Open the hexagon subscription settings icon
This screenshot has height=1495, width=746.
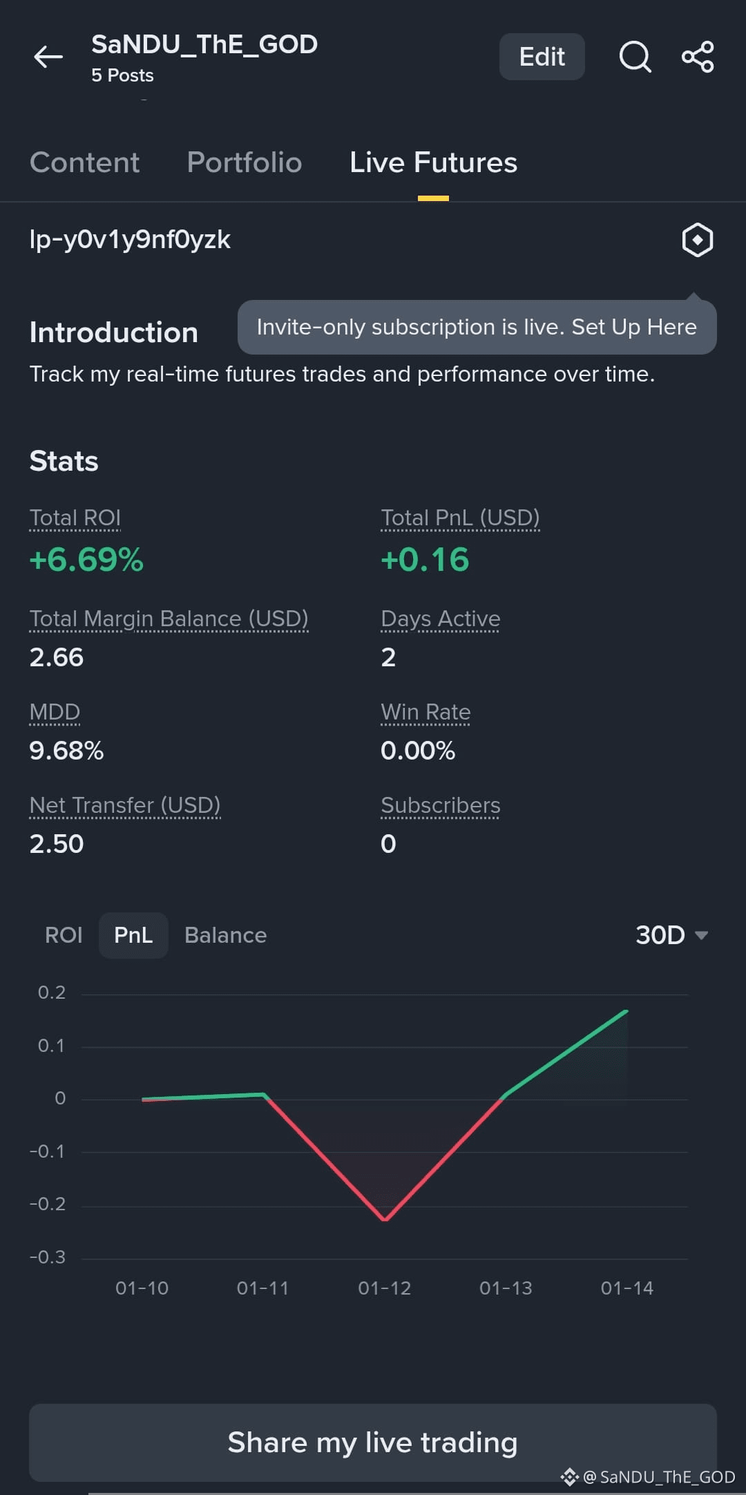(697, 241)
